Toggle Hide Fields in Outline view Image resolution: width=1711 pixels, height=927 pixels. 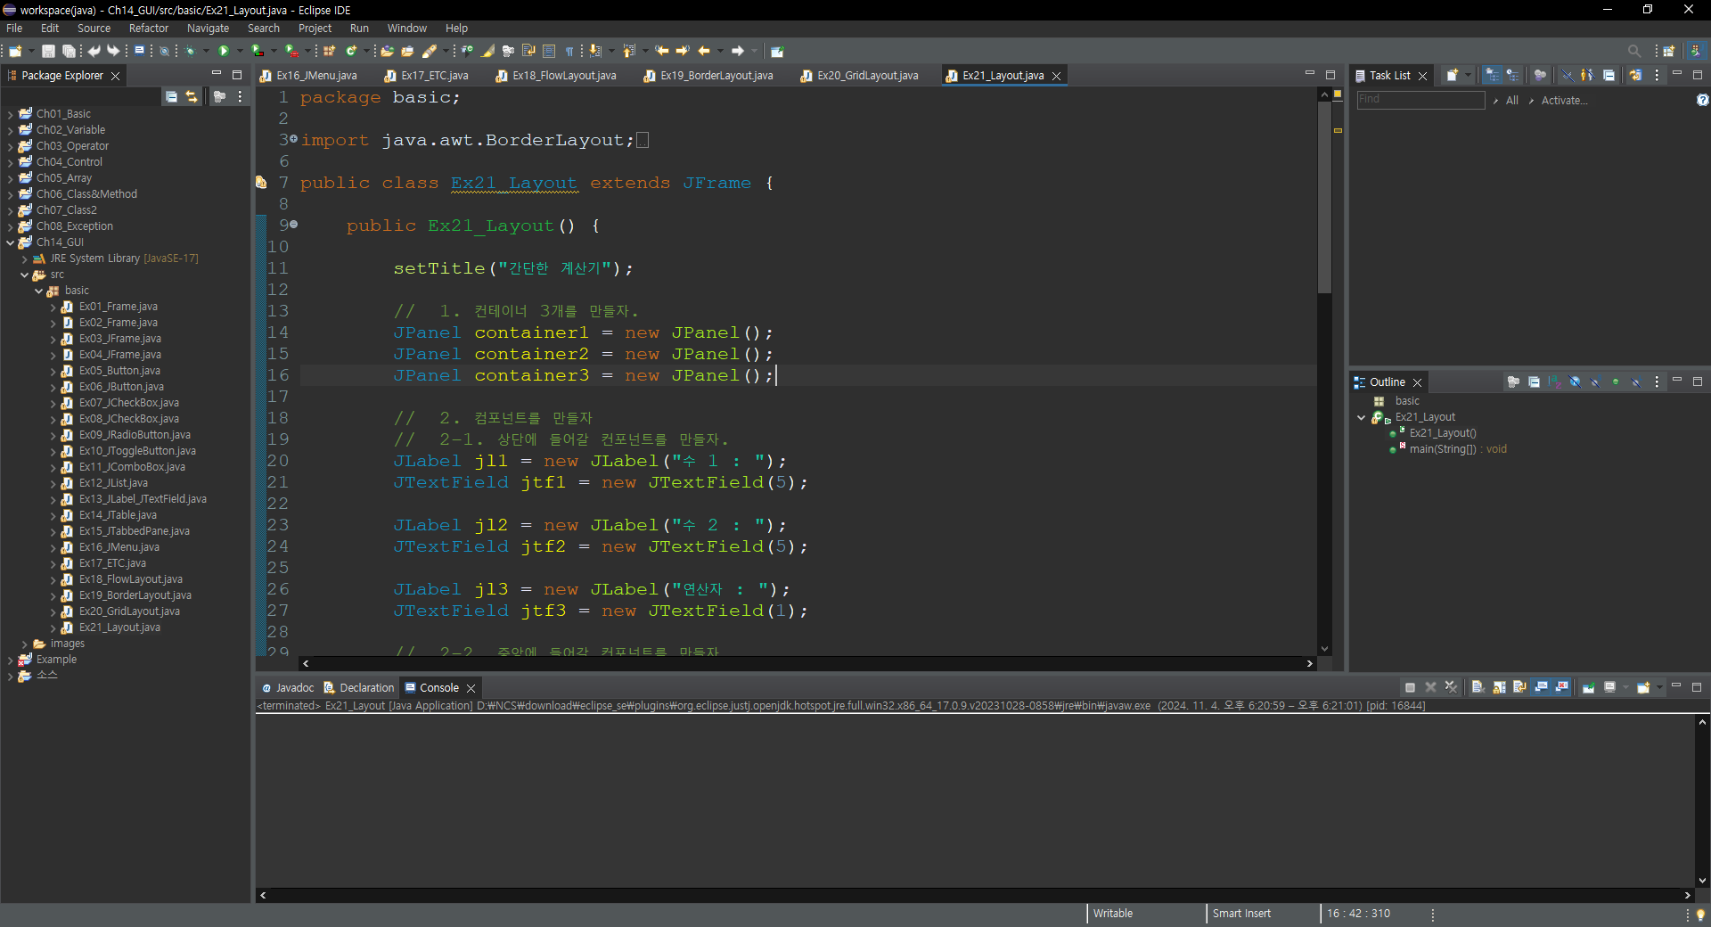[1575, 382]
